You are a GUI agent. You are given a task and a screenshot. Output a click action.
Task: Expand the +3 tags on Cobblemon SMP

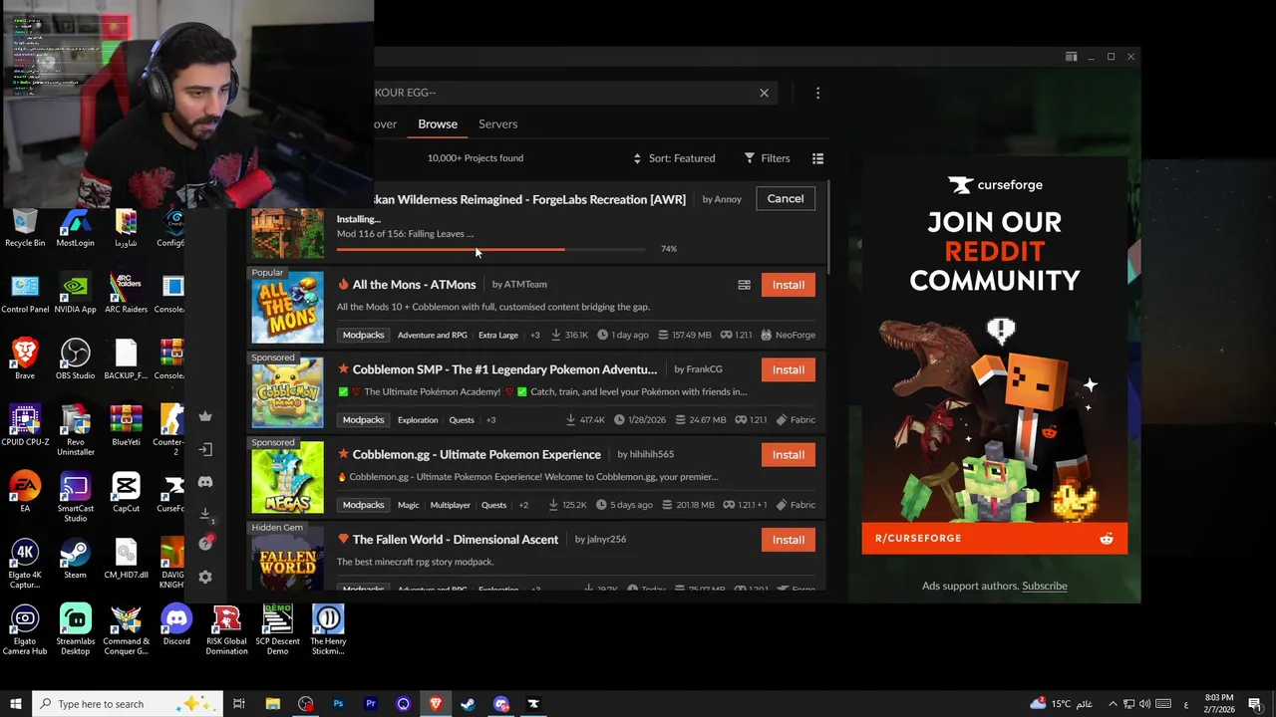tap(492, 420)
